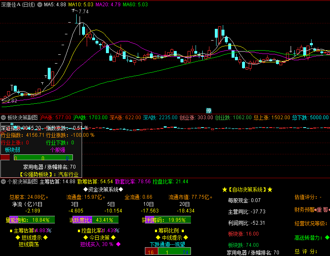Click the 获利筹码: 19.95% progress bar
330x256 pixels.
pyautogui.click(x=167, y=220)
